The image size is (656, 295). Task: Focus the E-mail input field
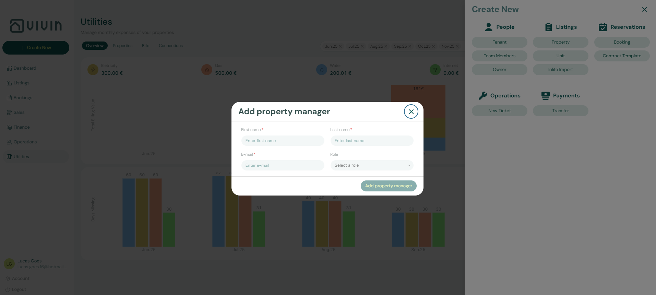283,165
